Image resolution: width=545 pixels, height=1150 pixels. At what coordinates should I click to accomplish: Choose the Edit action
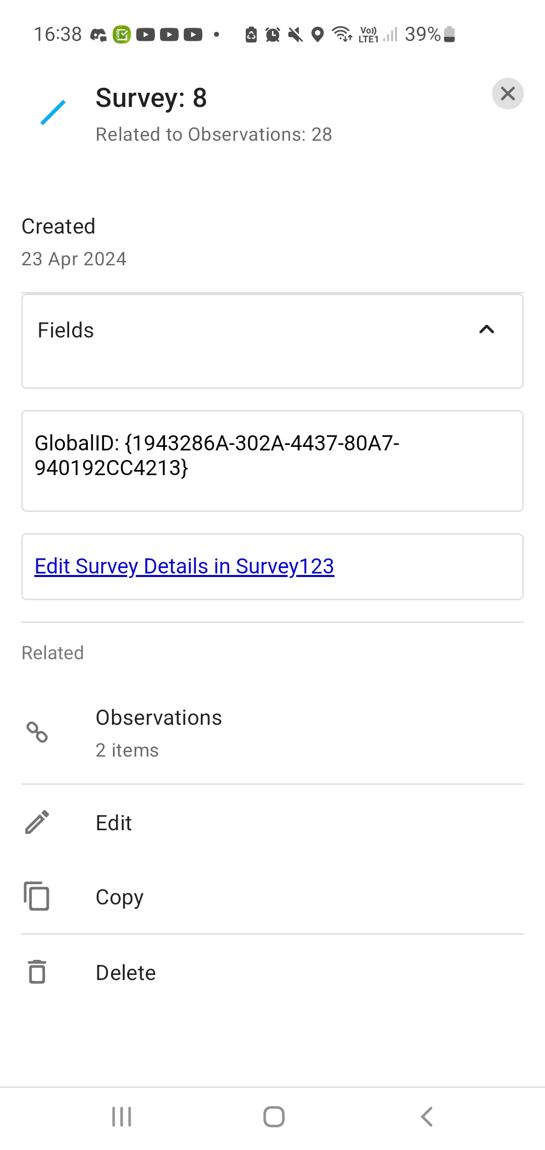click(113, 822)
